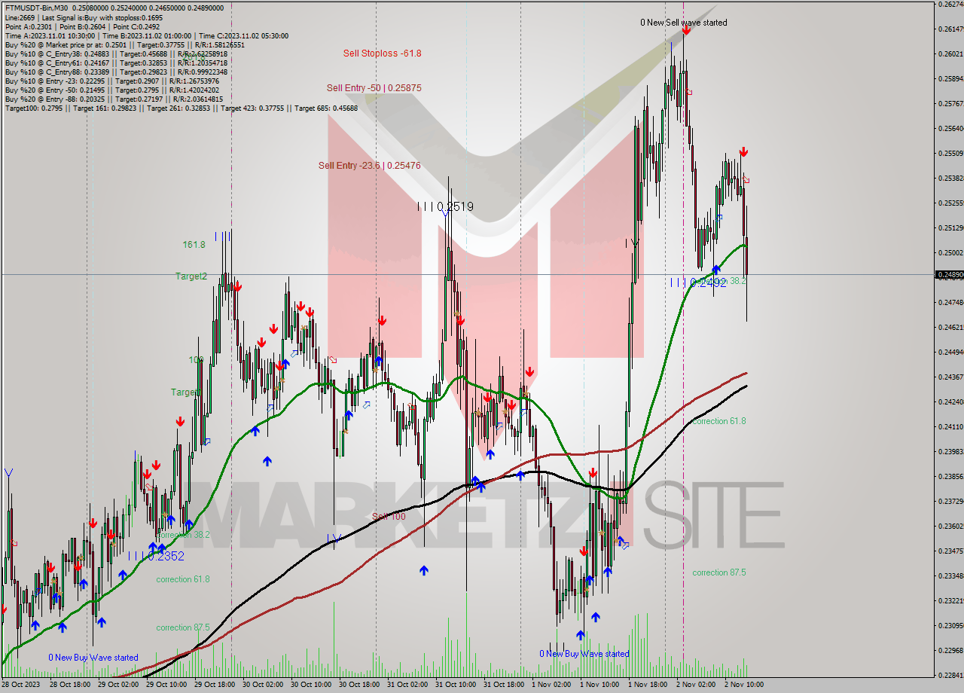Image resolution: width=964 pixels, height=693 pixels.
Task: Click price axis value 0.24621
Action: pyautogui.click(x=950, y=328)
